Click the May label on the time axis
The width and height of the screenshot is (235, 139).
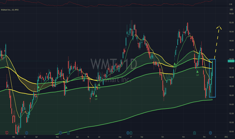[57, 137]
